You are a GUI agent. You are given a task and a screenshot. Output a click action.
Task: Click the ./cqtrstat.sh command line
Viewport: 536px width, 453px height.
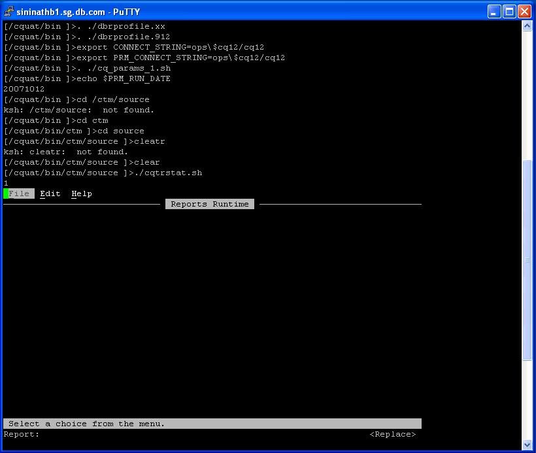click(x=103, y=173)
